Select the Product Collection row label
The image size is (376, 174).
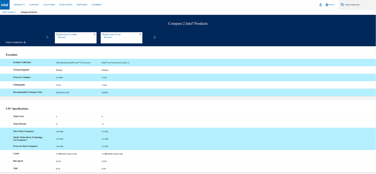point(22,62)
